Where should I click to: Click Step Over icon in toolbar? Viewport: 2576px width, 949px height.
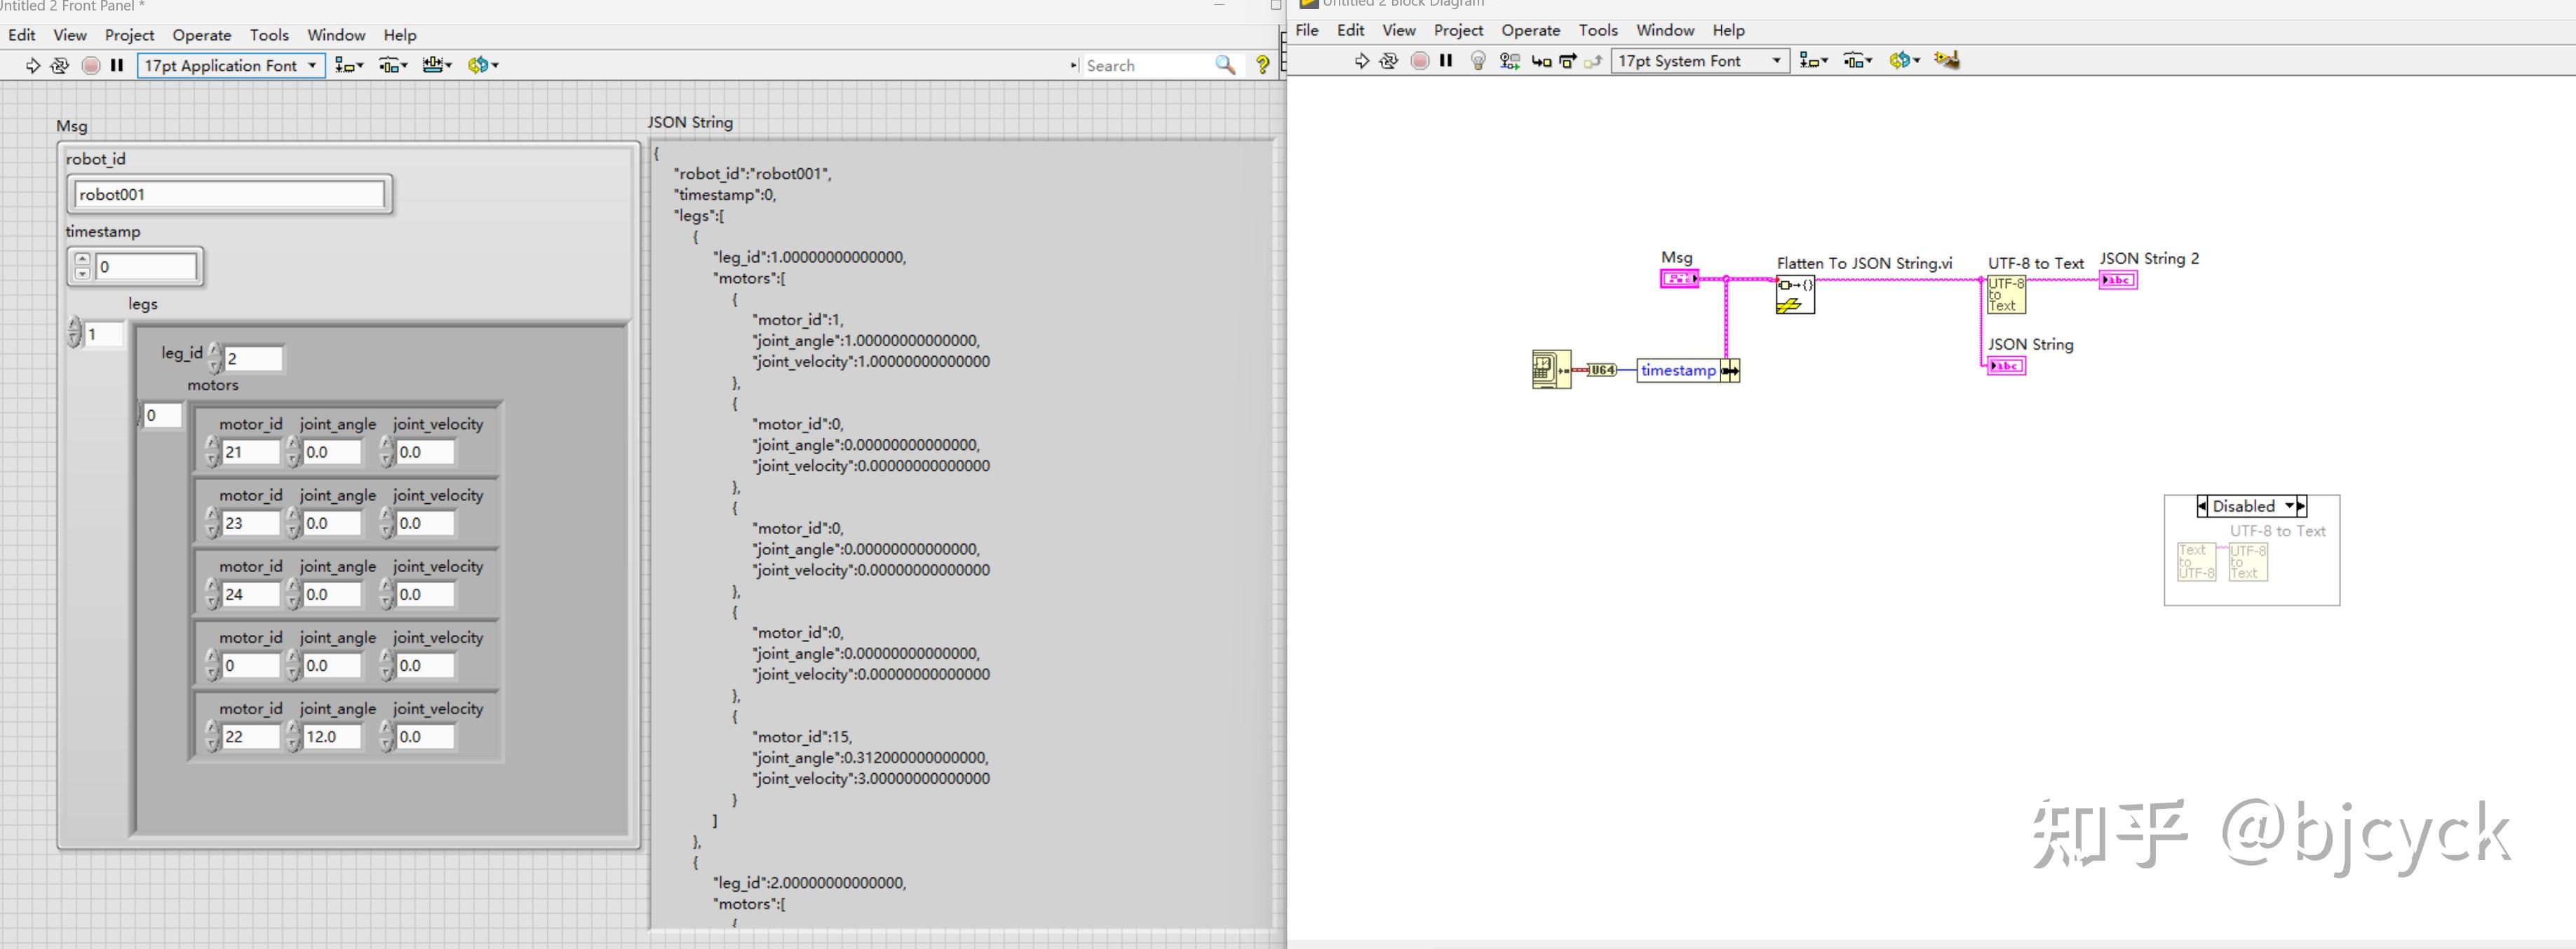click(x=1567, y=61)
